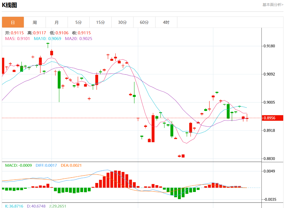The width and height of the screenshot is (285, 208).
Task: Click the red 0.8956 current price tag
Action: pyautogui.click(x=272, y=118)
